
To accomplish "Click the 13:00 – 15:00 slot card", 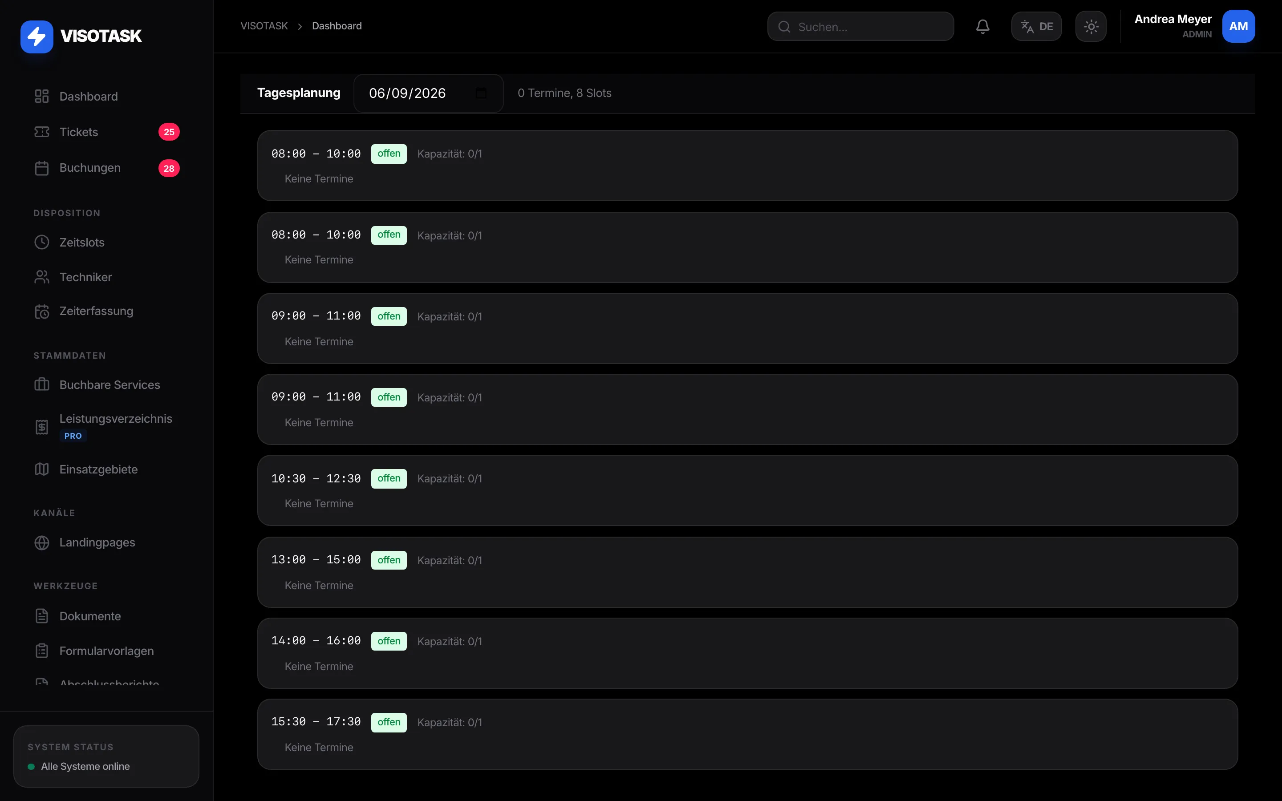I will tap(747, 572).
